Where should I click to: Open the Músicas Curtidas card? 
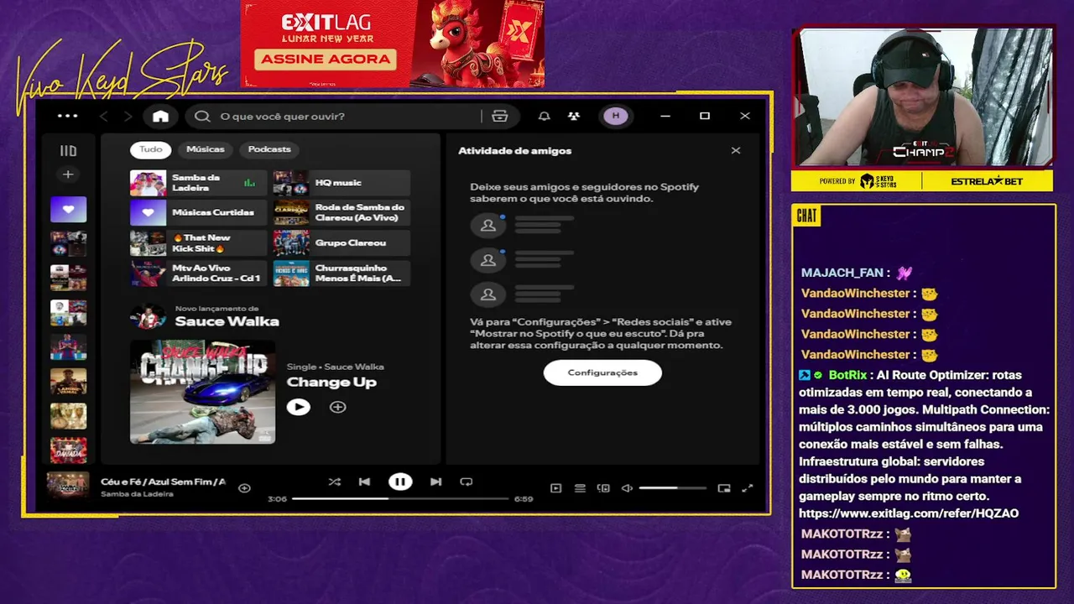point(198,213)
